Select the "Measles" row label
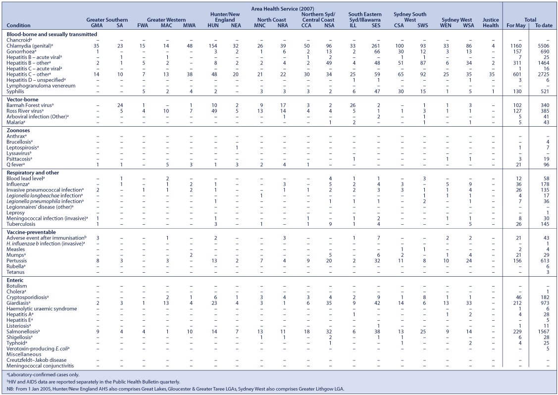The height and width of the screenshot is (395, 558). (x=16, y=249)
